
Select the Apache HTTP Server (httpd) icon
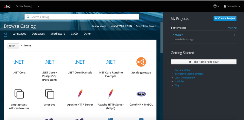(111, 94)
